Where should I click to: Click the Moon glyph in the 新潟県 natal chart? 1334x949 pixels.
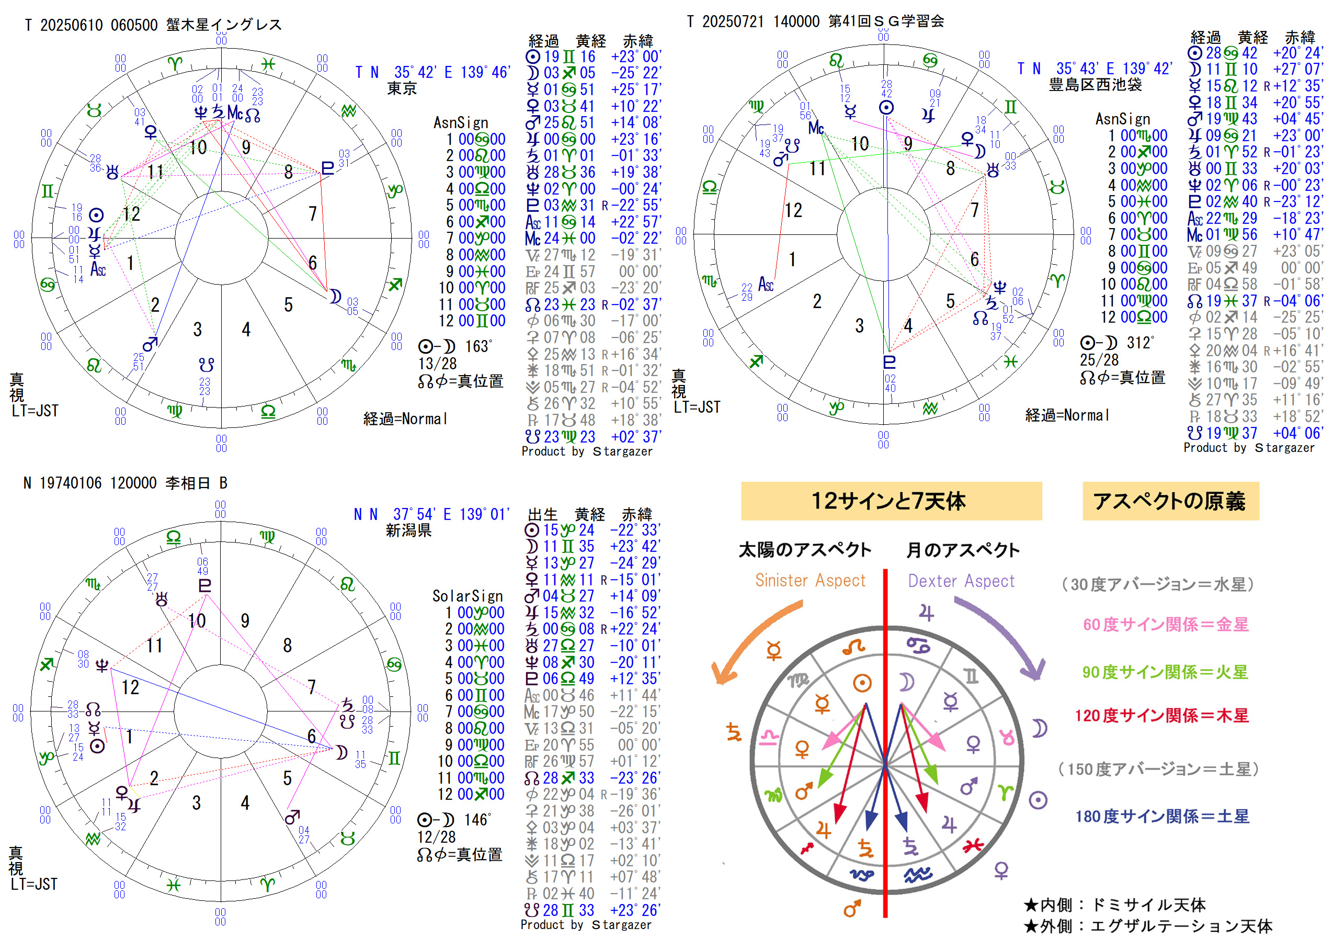pos(341,752)
